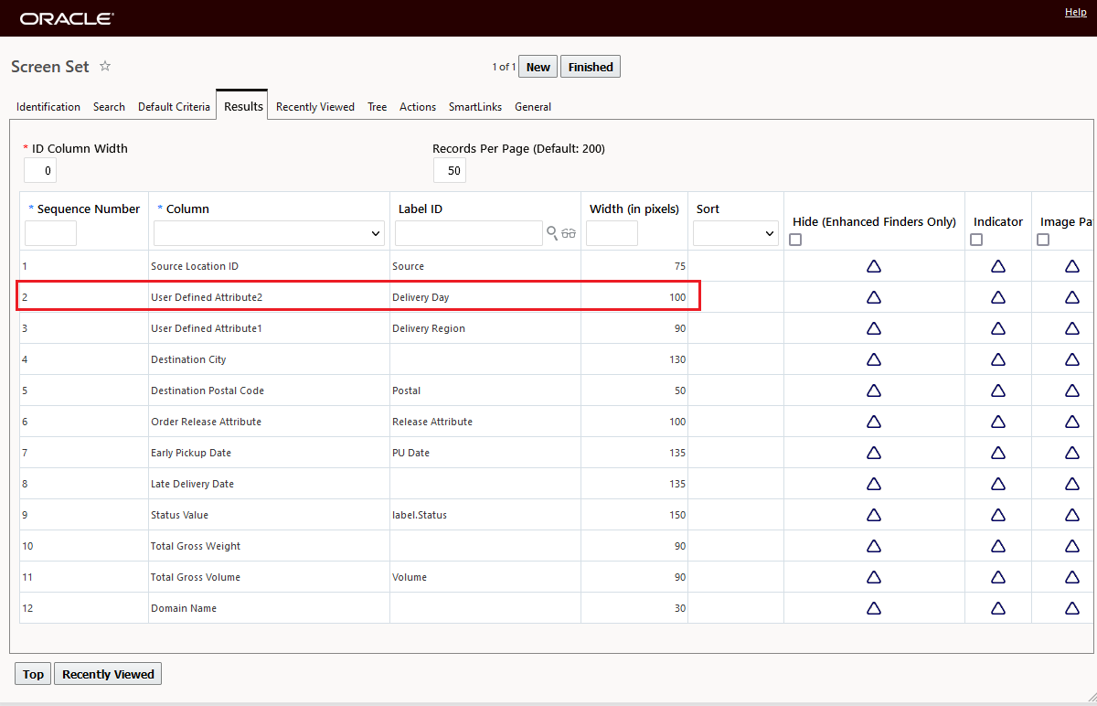The image size is (1097, 706).
Task: Search Label ID with magnifier icon
Action: pyautogui.click(x=551, y=233)
